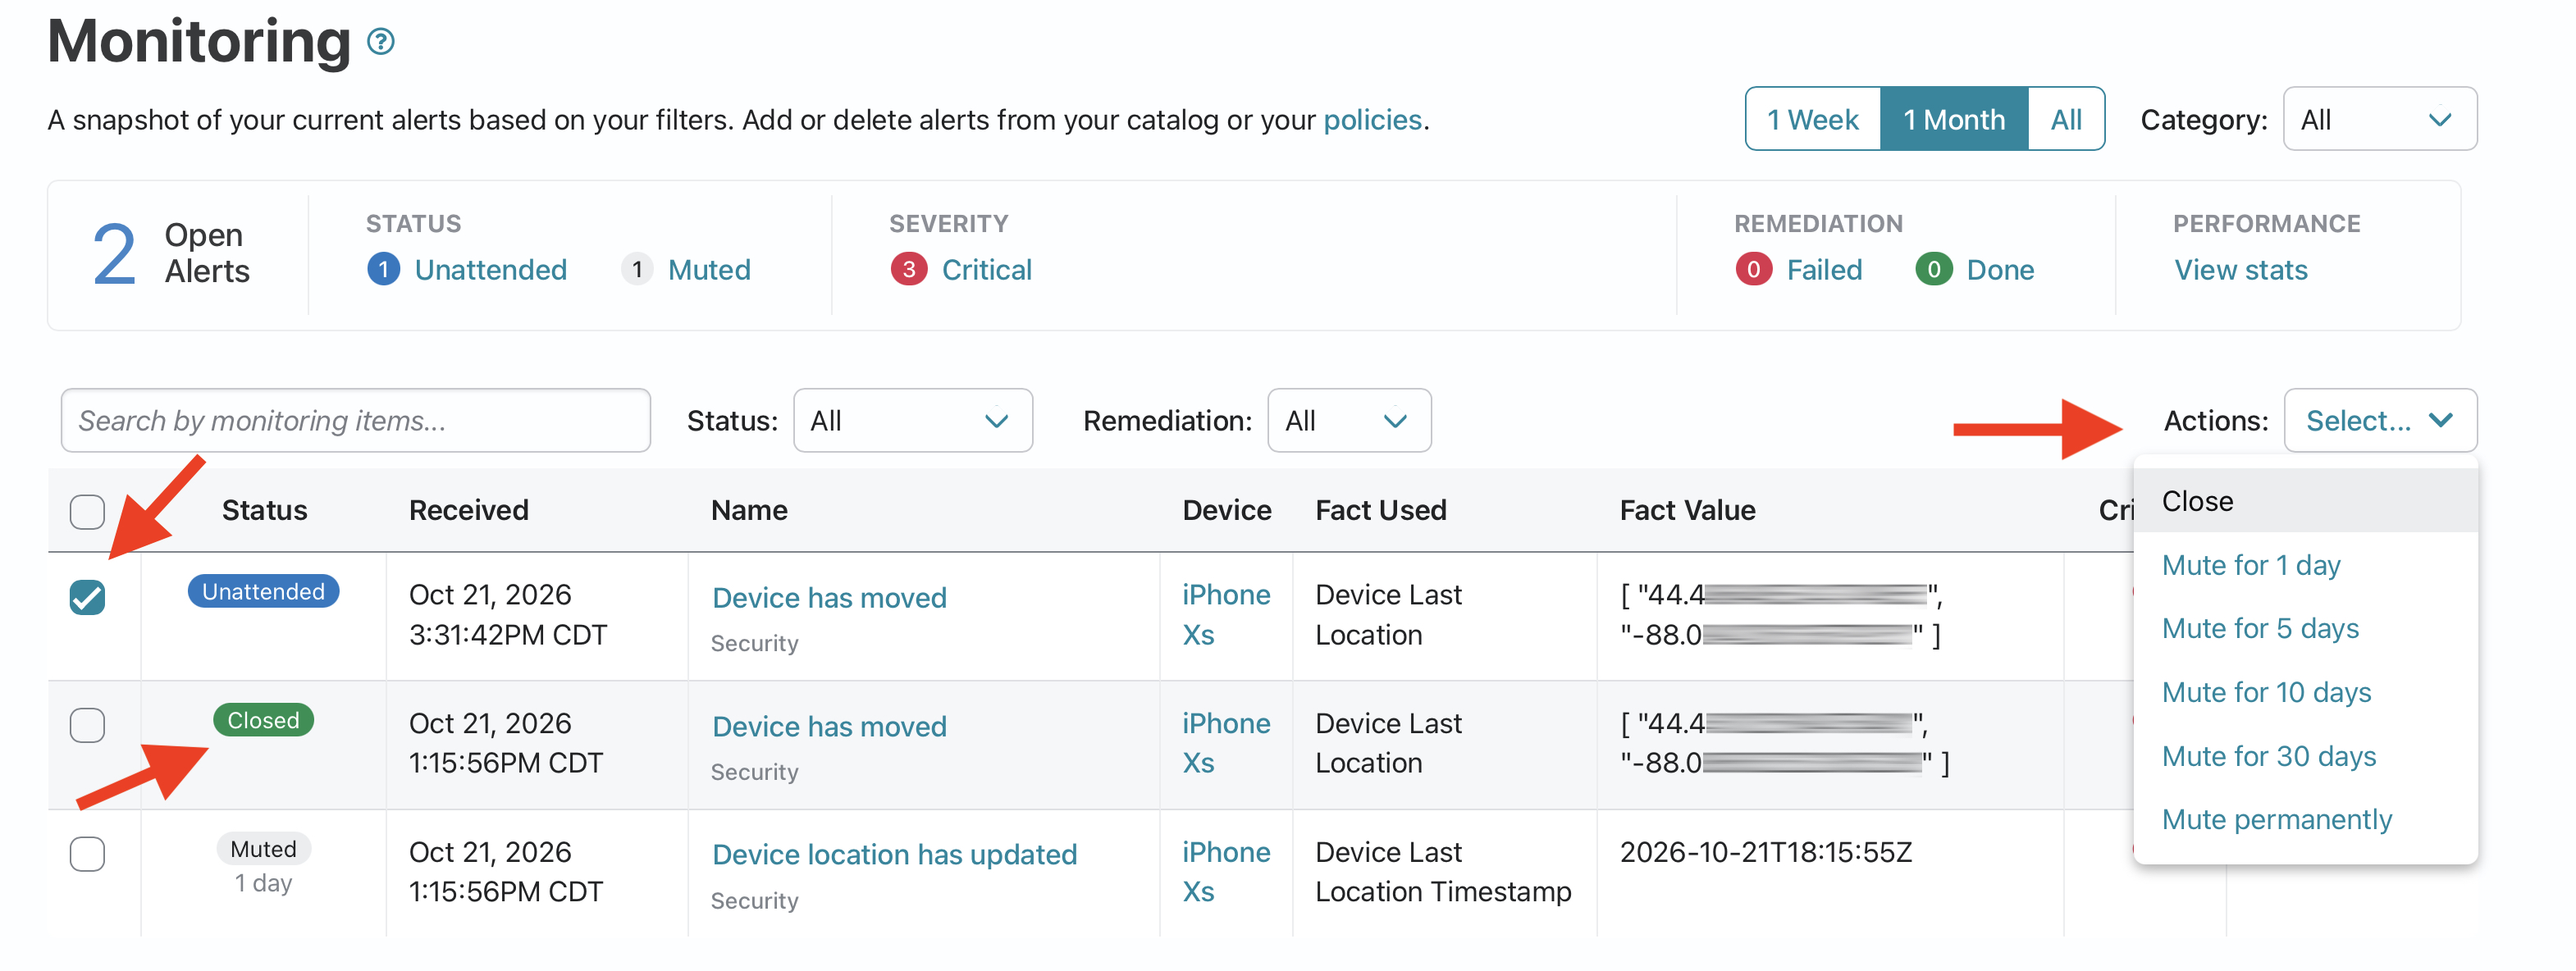Click the green Done remediation count badge
Image resolution: width=2576 pixels, height=971 pixels.
pyautogui.click(x=1933, y=269)
